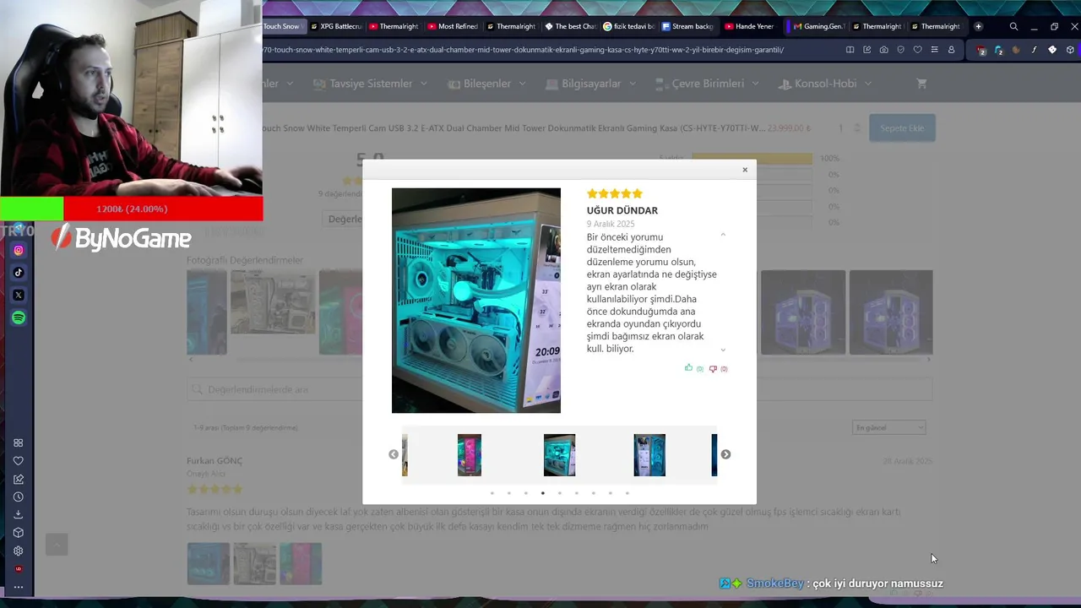Screen dimensions: 1081x608
Task: Open Furkan GÖNÇ review's first photo
Action: point(209,563)
